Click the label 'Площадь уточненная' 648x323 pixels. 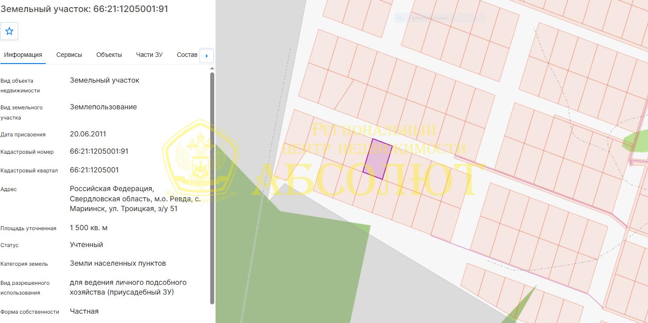(28, 228)
